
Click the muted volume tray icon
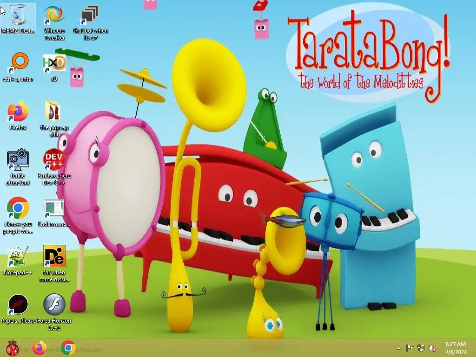click(432, 348)
